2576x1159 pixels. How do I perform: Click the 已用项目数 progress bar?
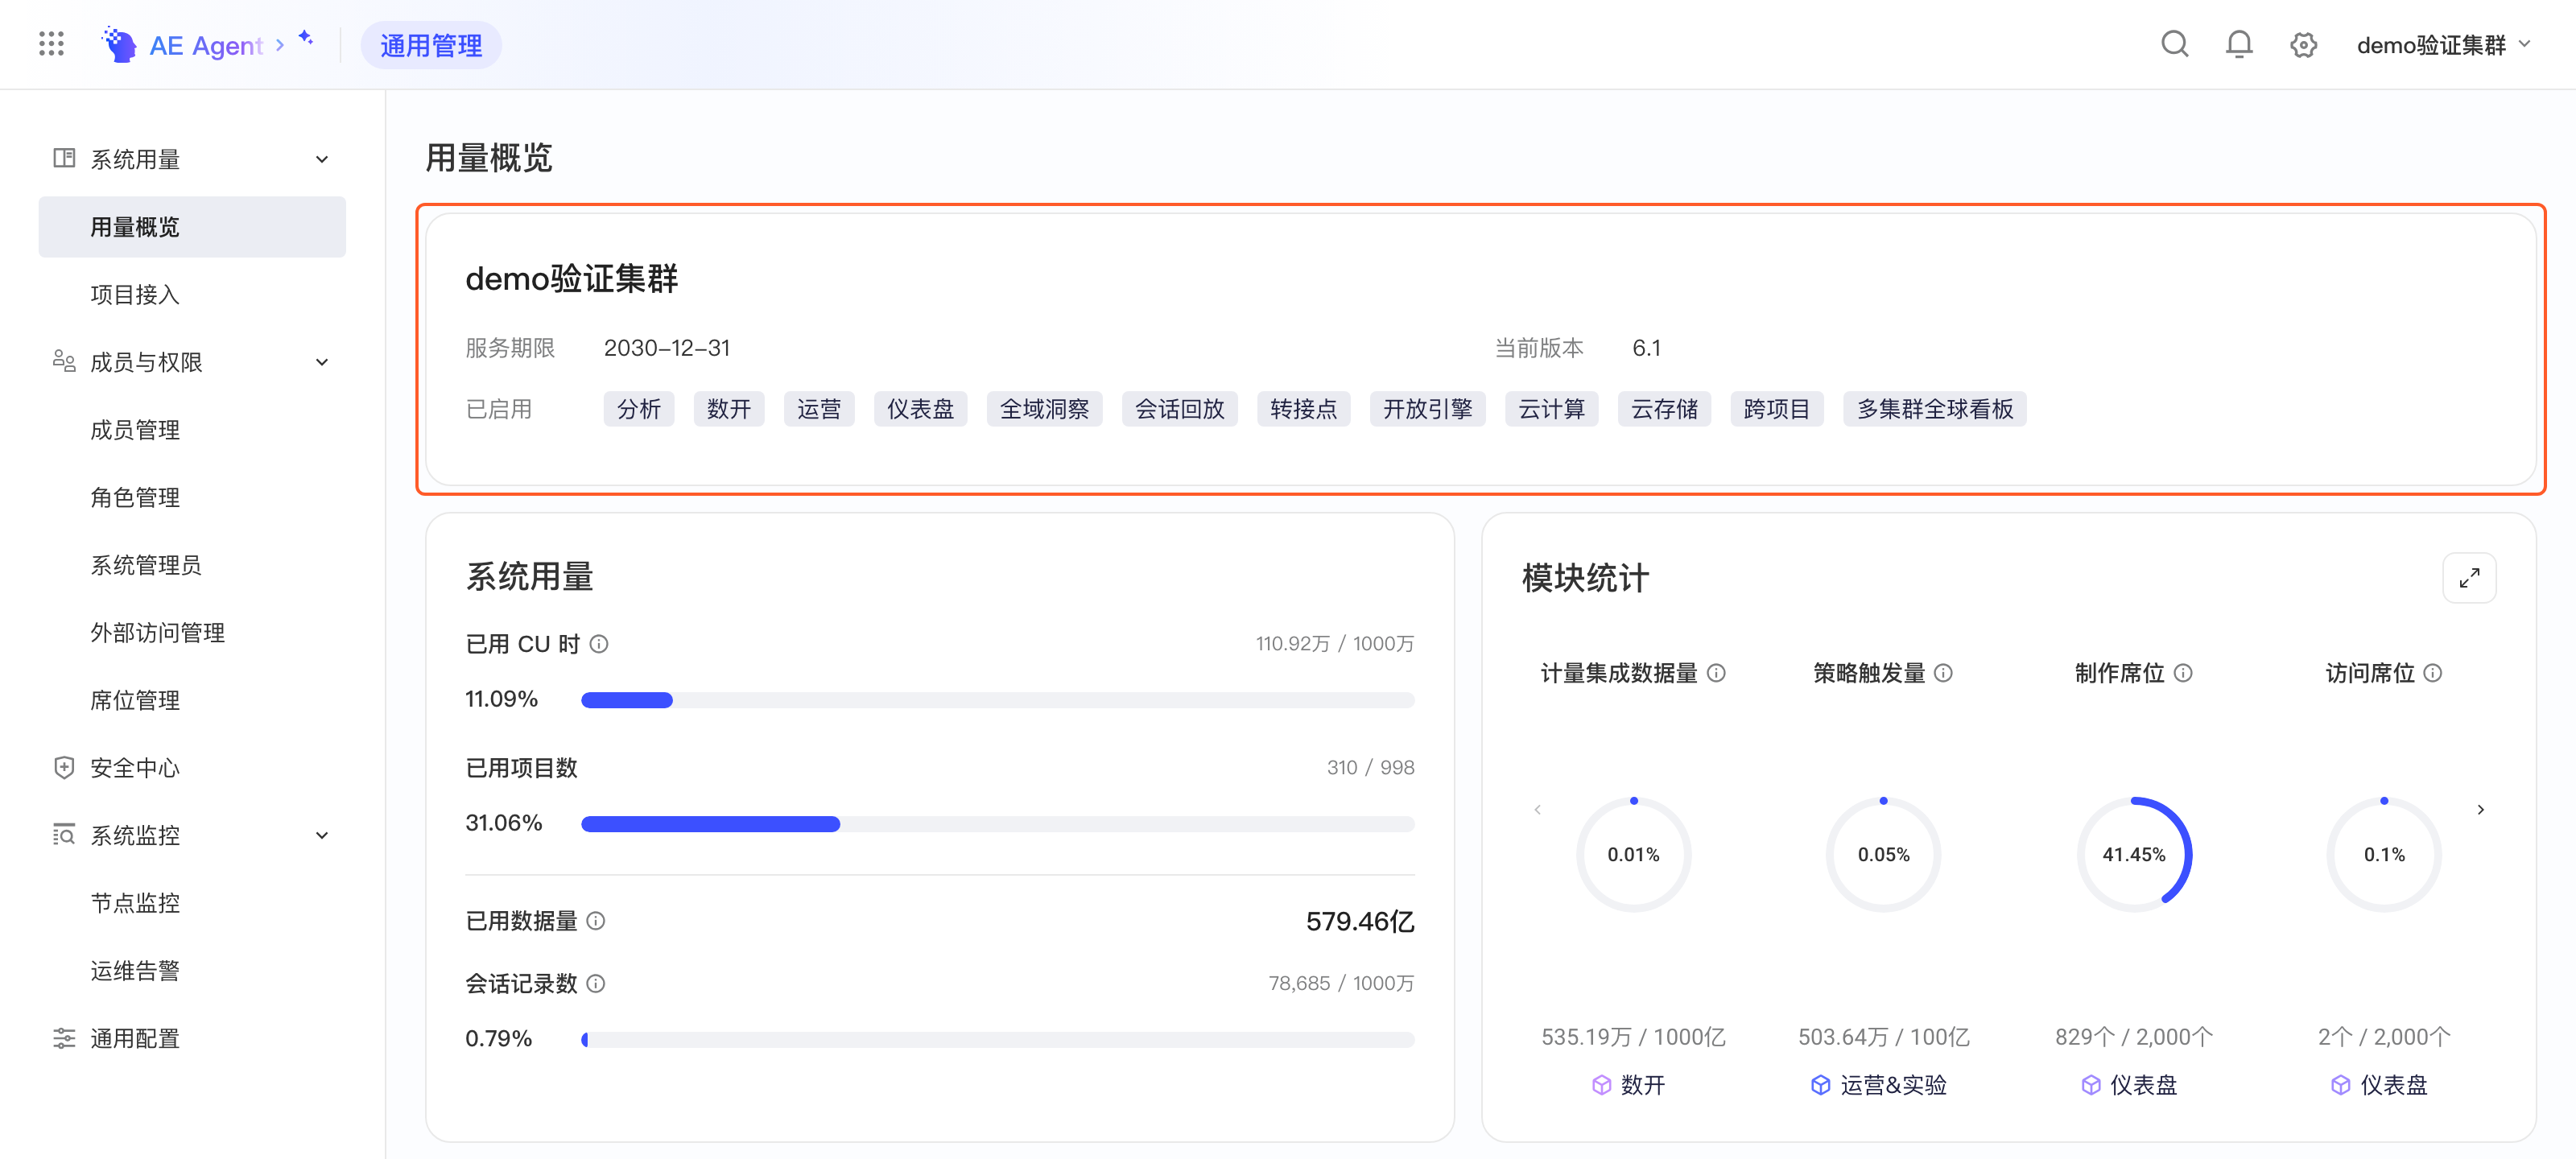[997, 824]
